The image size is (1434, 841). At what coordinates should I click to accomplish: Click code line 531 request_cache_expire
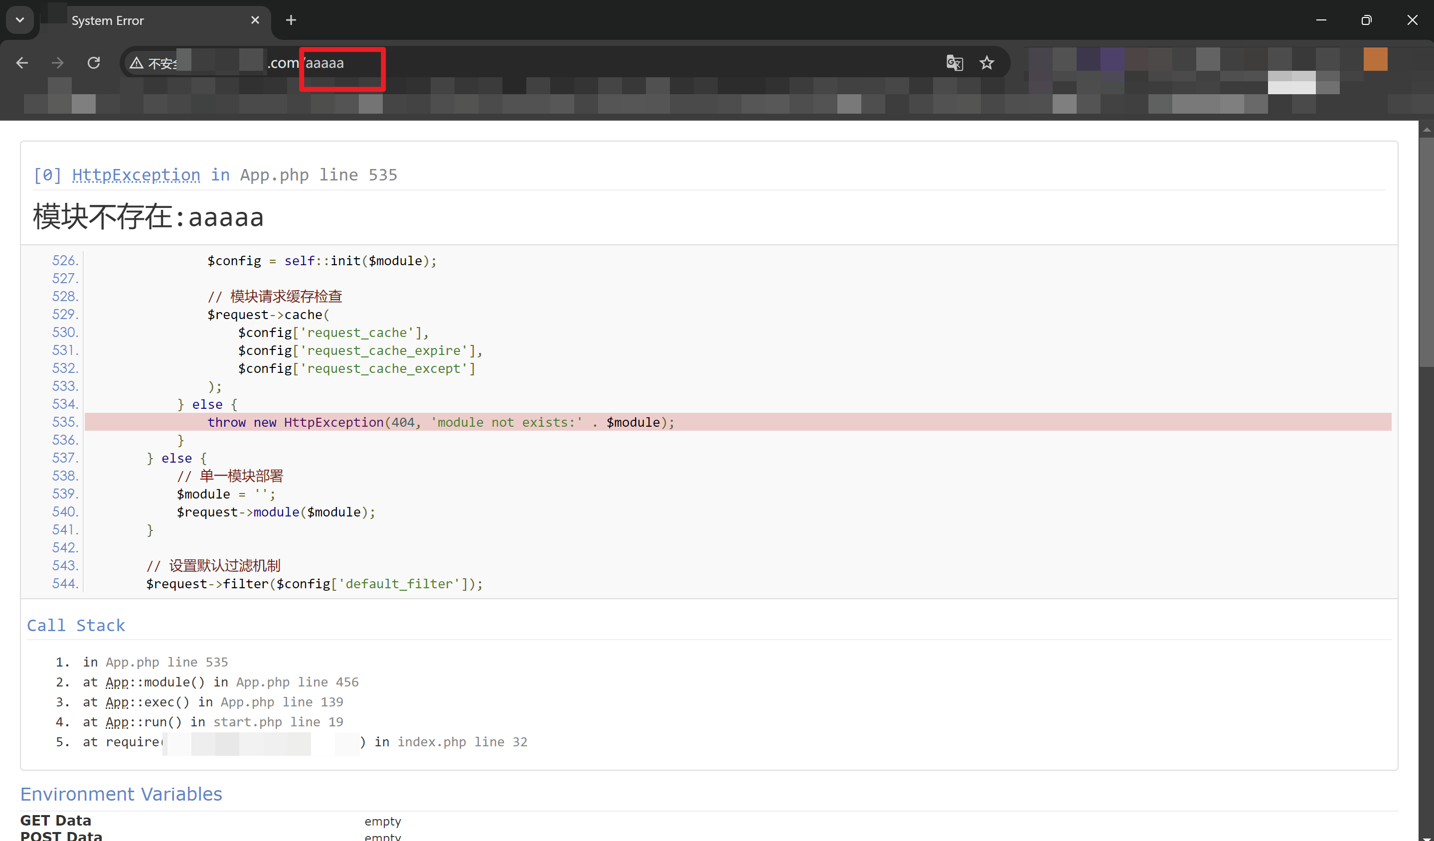[x=360, y=350]
